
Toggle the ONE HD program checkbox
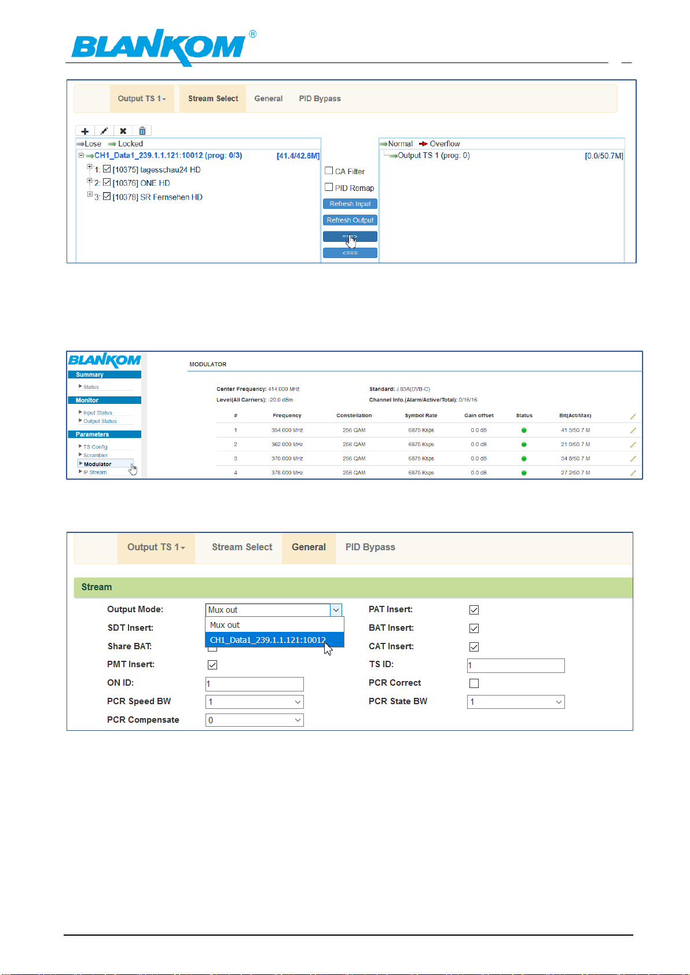coord(107,182)
